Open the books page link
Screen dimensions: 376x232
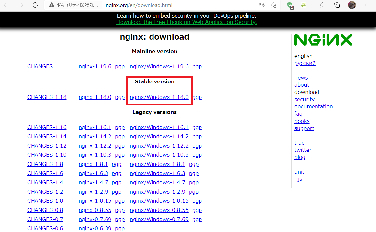click(302, 121)
